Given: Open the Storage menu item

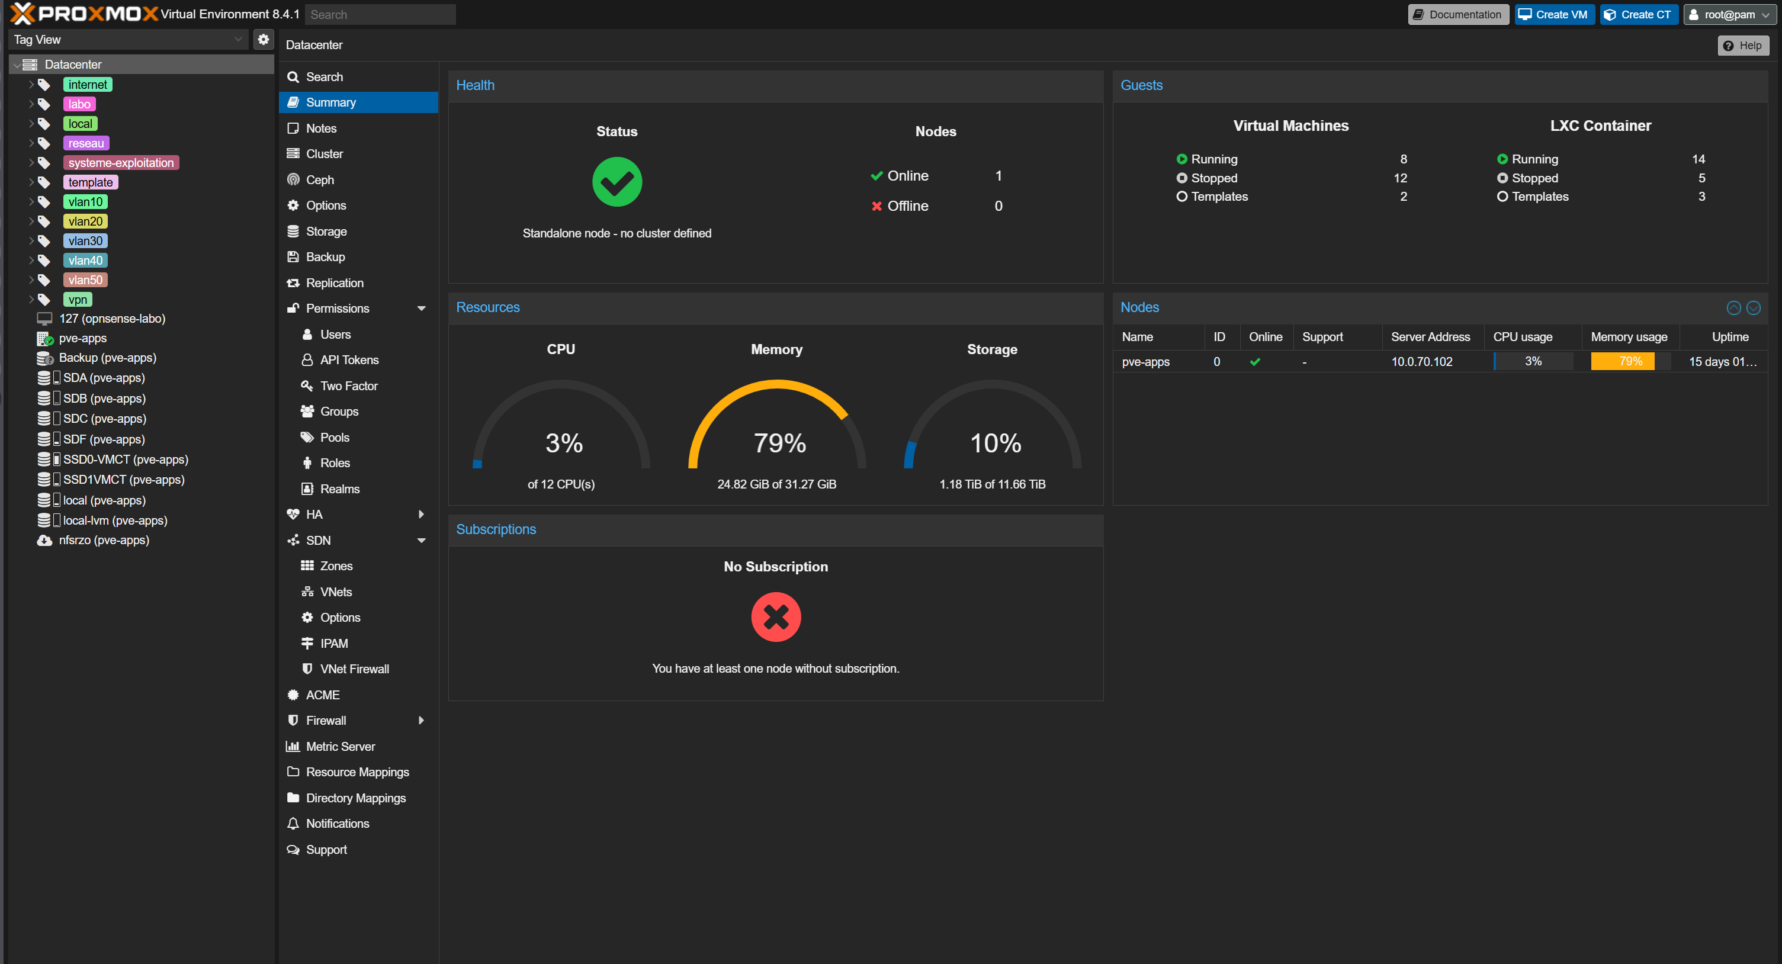Looking at the screenshot, I should 326,231.
